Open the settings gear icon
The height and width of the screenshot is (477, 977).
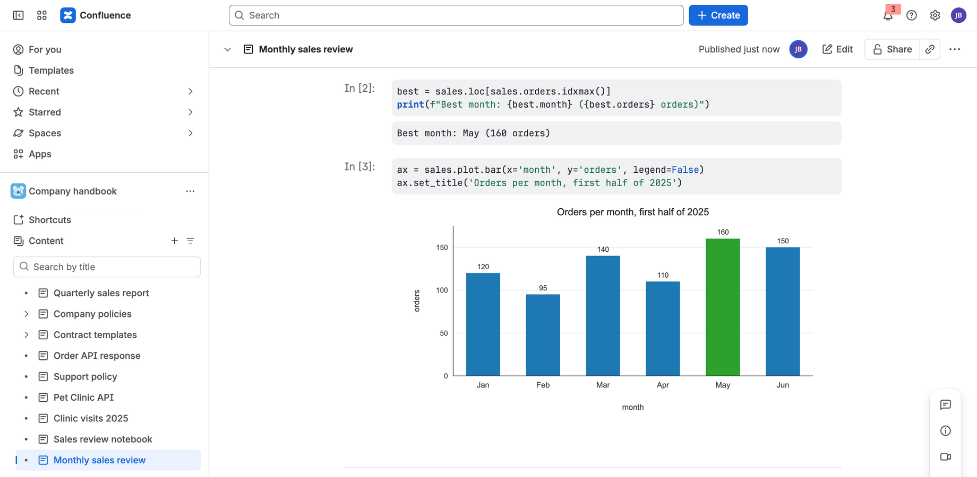click(935, 15)
